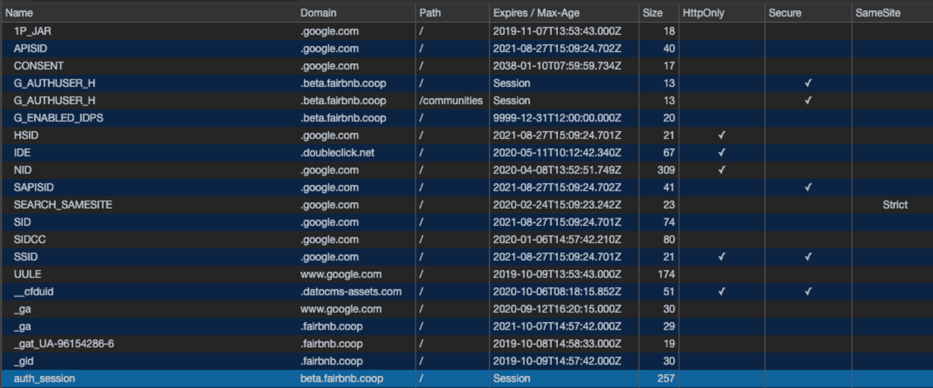The height and width of the screenshot is (388, 933).
Task: Sort by HttpOnly column header
Action: (703, 13)
